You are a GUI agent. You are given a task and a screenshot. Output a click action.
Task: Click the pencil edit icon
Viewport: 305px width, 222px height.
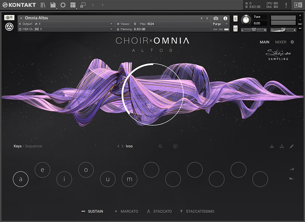point(291,146)
